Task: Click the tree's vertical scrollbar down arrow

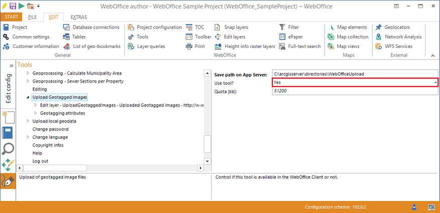Action: (207, 161)
